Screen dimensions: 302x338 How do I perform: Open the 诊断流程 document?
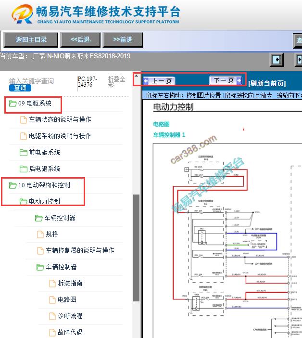[x=70, y=316]
